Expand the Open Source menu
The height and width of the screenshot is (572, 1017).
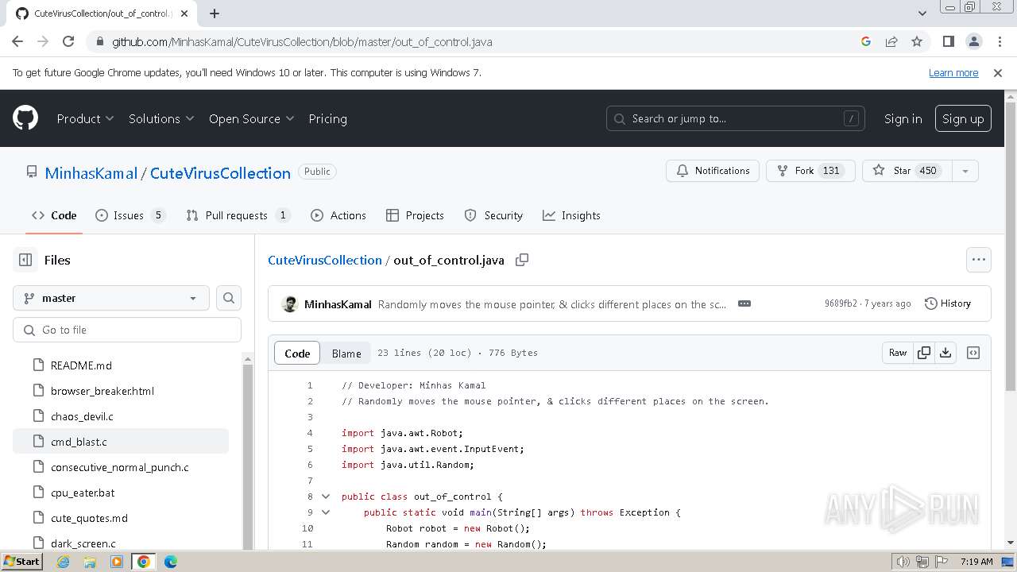pyautogui.click(x=251, y=118)
